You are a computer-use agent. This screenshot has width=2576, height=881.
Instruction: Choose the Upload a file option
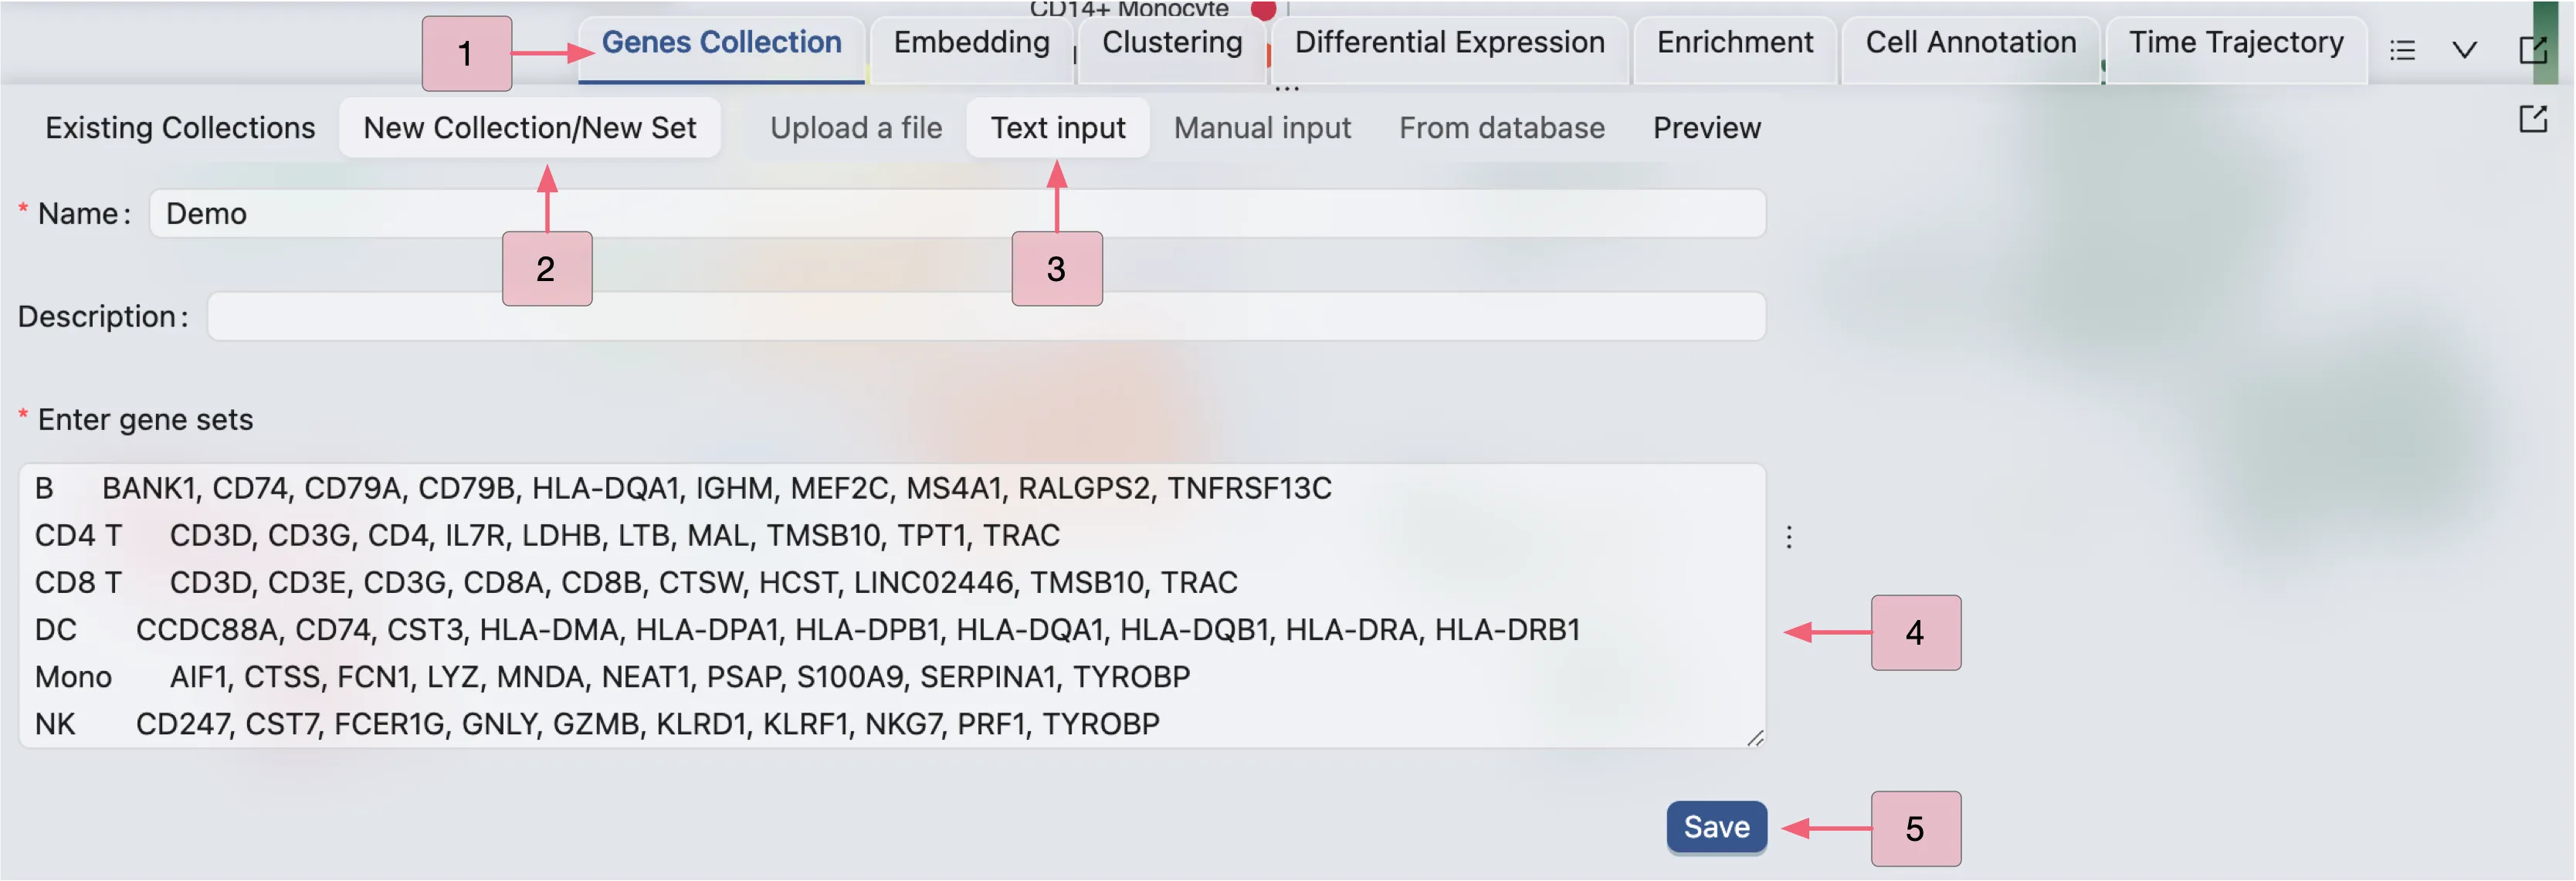pos(856,128)
